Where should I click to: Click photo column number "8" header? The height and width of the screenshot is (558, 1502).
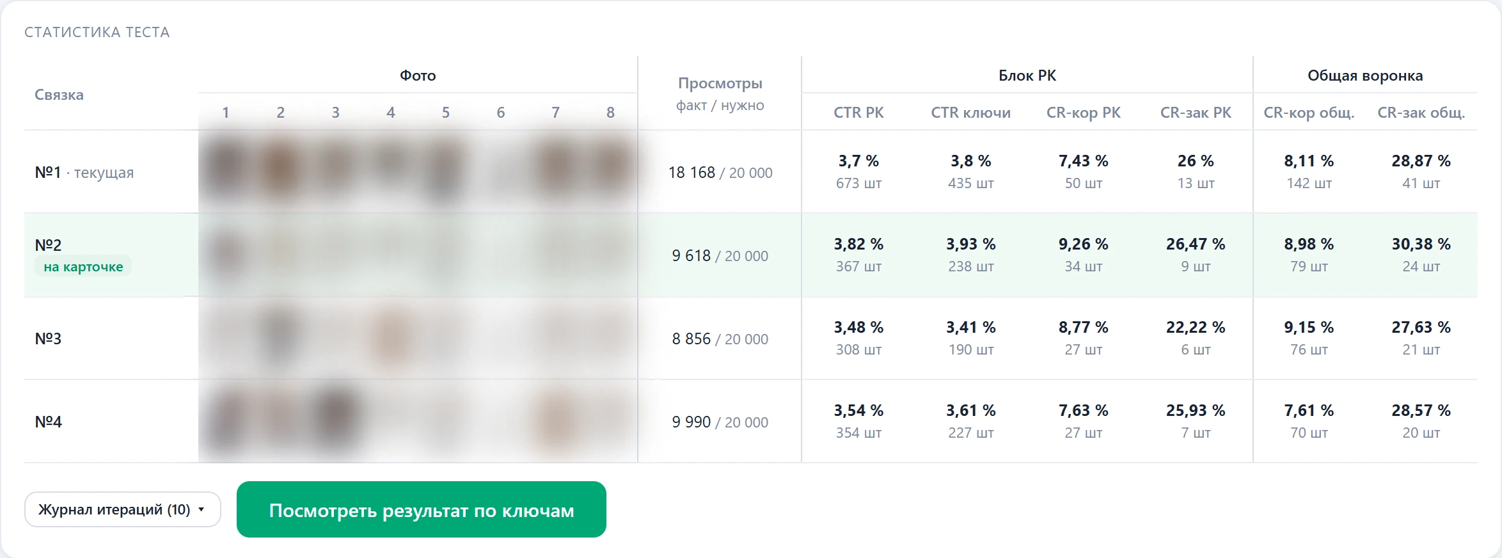(x=611, y=113)
